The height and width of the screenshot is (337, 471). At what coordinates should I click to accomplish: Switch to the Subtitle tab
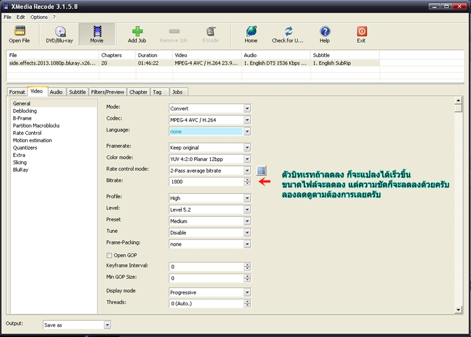(78, 92)
